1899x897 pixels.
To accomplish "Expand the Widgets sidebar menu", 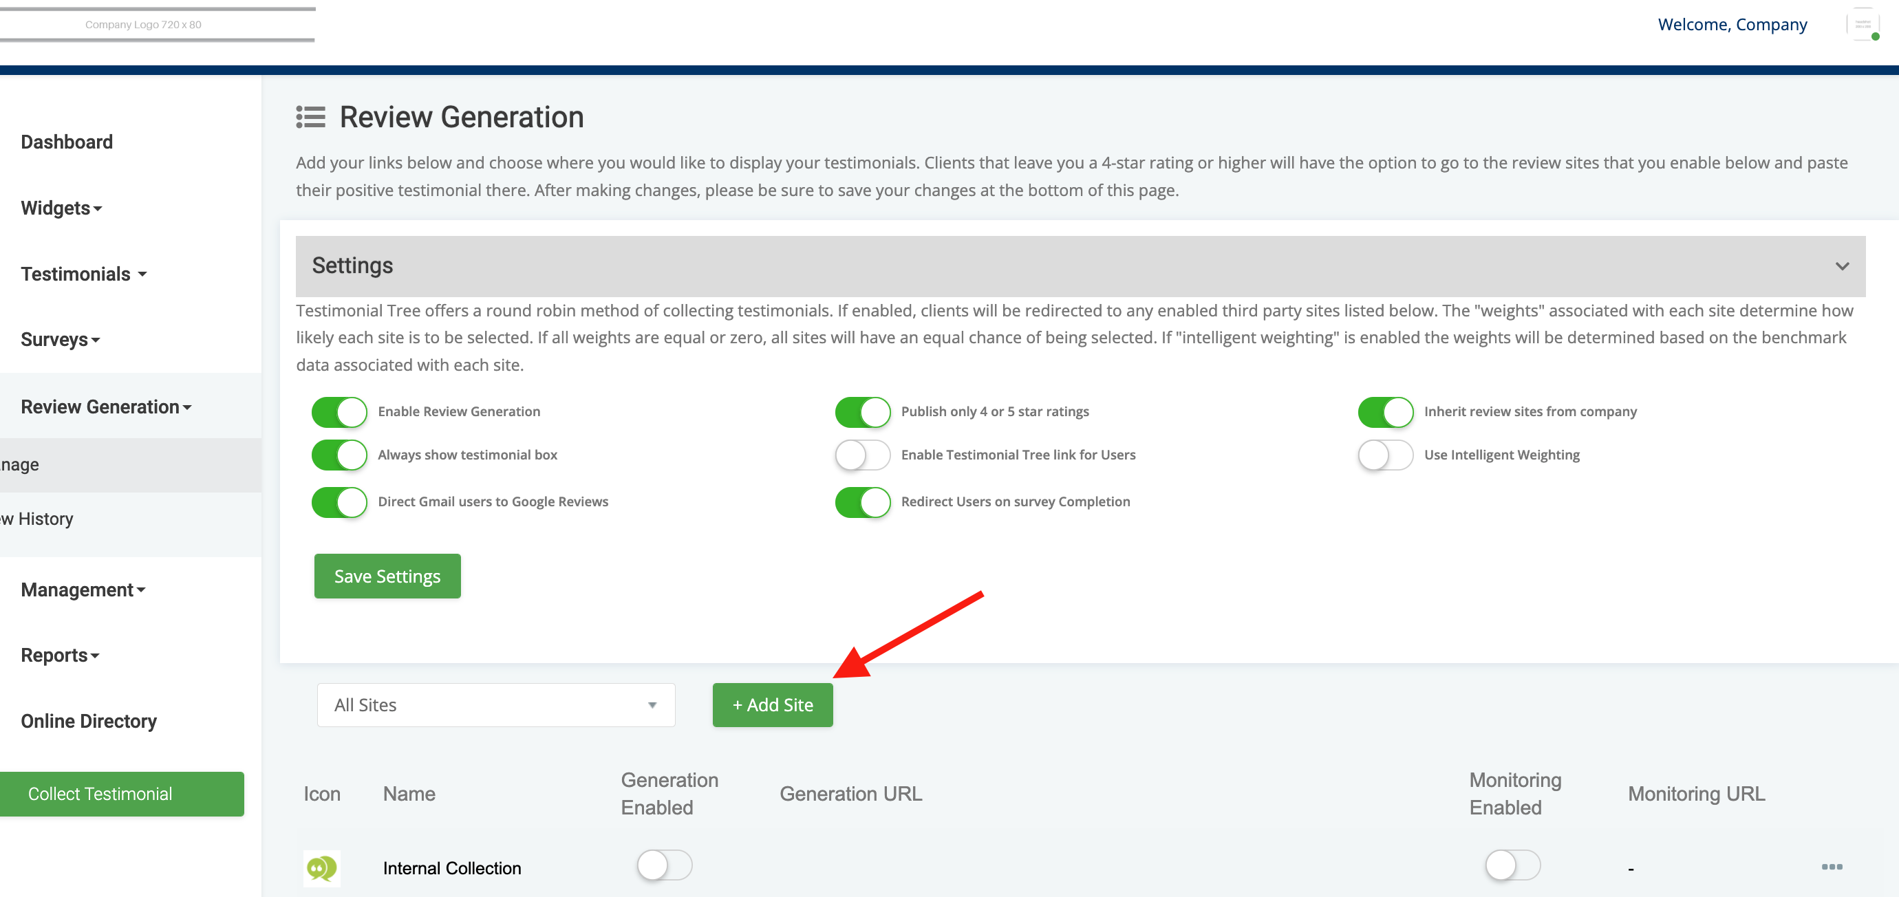I will [x=61, y=208].
